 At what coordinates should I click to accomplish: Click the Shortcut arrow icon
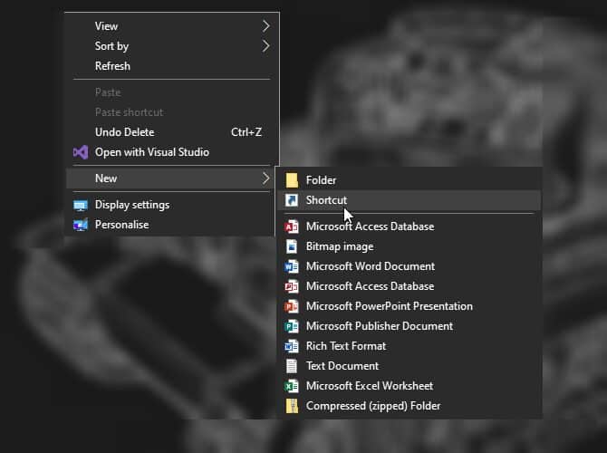(292, 200)
